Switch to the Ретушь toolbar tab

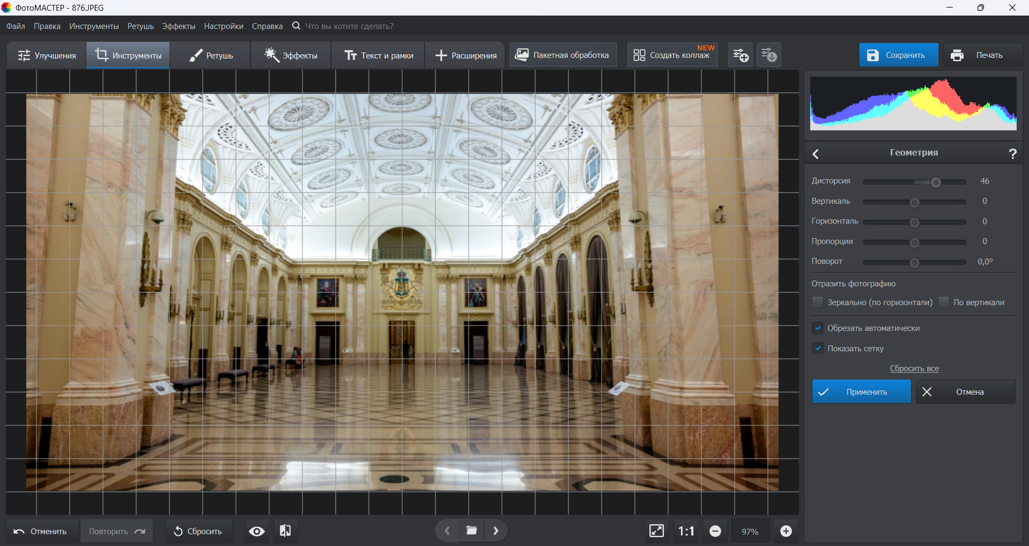tap(211, 55)
